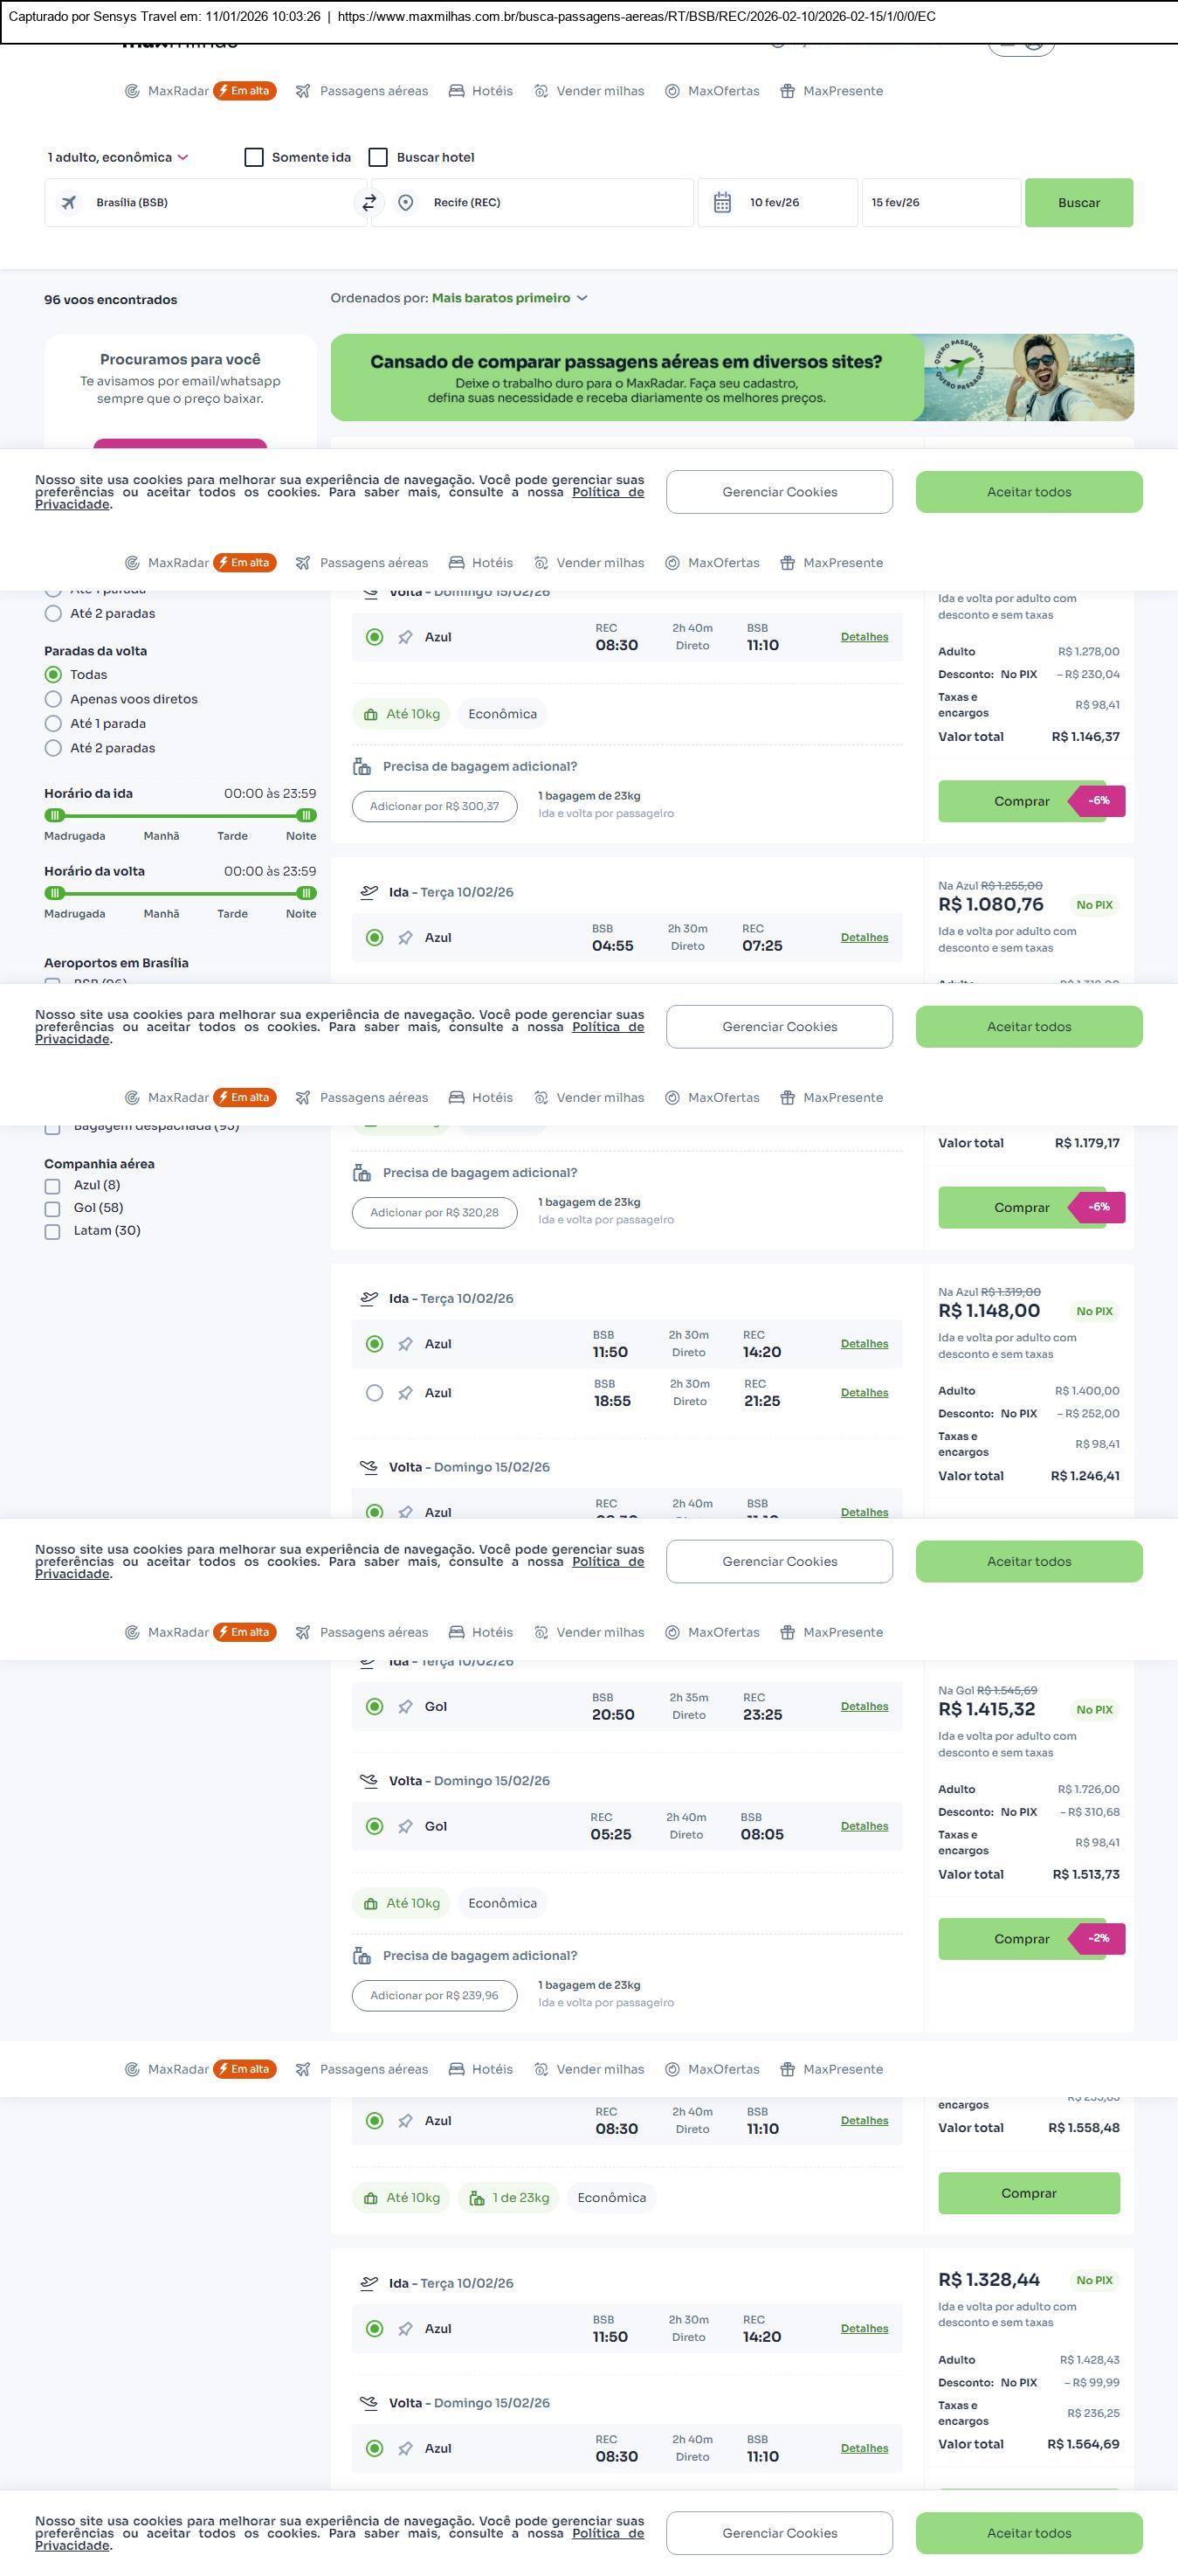Viewport: 1178px width, 2576px height.
Task: Expand the "Mais baratos primeiro" sort dropdown
Action: [x=510, y=298]
